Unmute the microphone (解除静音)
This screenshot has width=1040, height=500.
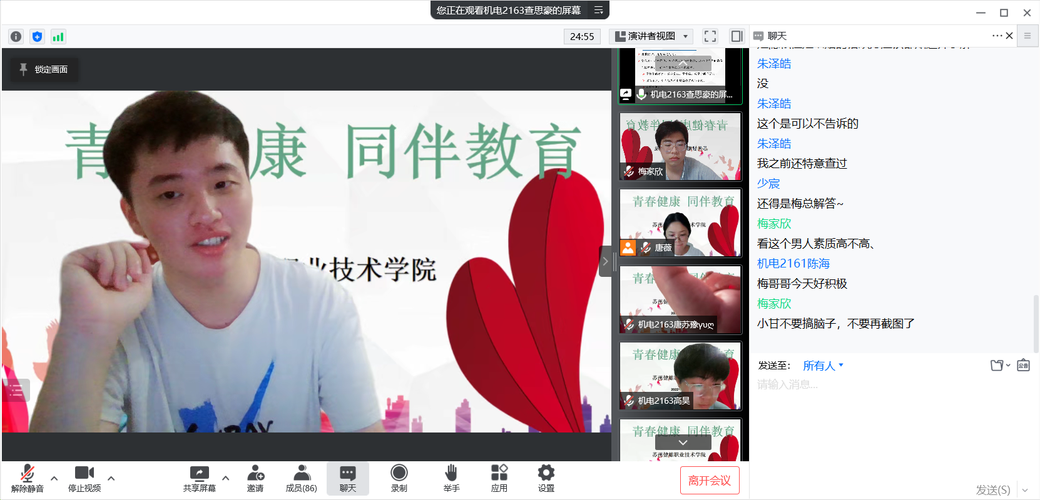click(28, 478)
